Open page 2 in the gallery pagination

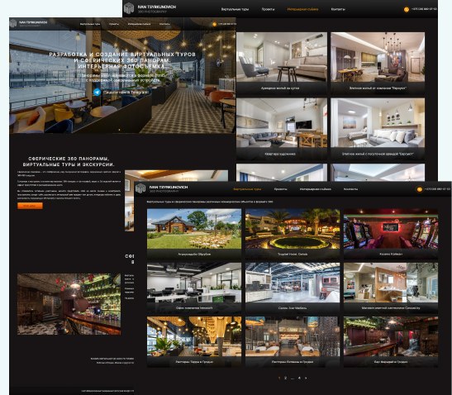pyautogui.click(x=285, y=378)
